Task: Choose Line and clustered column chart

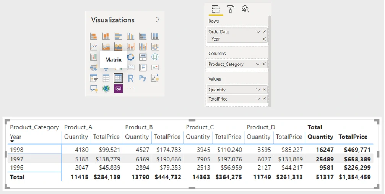Action: click(143, 46)
